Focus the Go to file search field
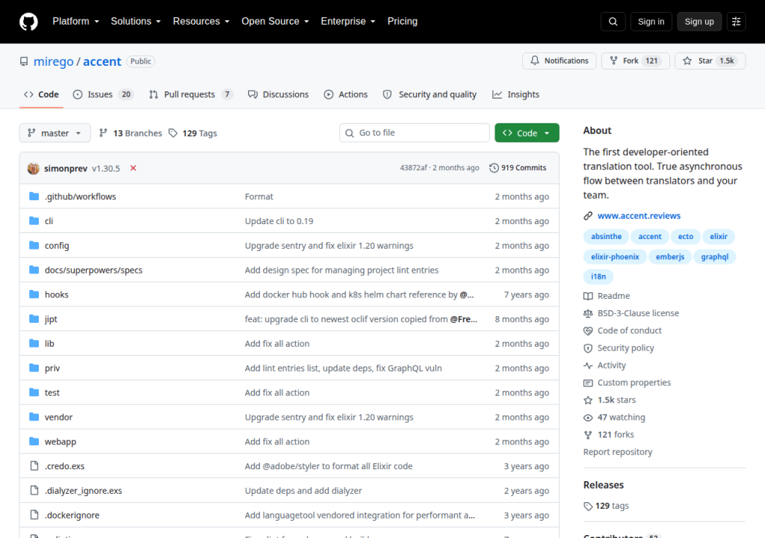Image resolution: width=765 pixels, height=538 pixels. (x=414, y=133)
